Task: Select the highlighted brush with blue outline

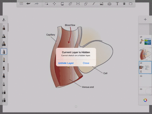Action: tap(4, 52)
